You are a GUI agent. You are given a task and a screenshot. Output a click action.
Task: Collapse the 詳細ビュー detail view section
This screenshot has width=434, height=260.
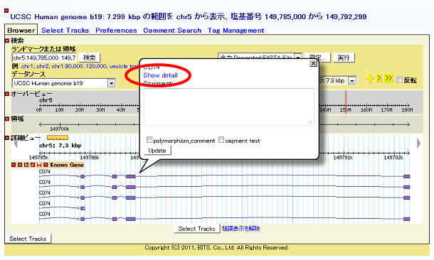[x=7, y=138]
